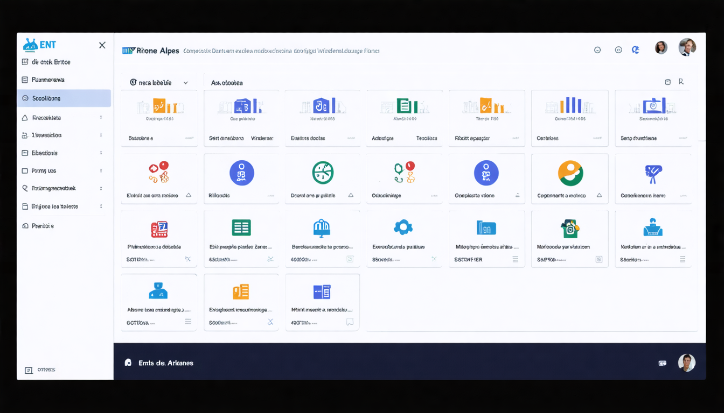Open the 'Oneplasite vaione' blue circle icon
The height and width of the screenshot is (413, 724).
tap(486, 173)
